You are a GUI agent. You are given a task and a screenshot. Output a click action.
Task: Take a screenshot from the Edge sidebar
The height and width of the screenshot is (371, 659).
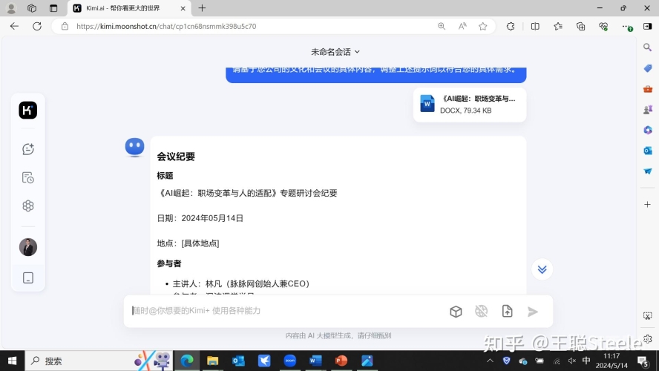click(647, 316)
